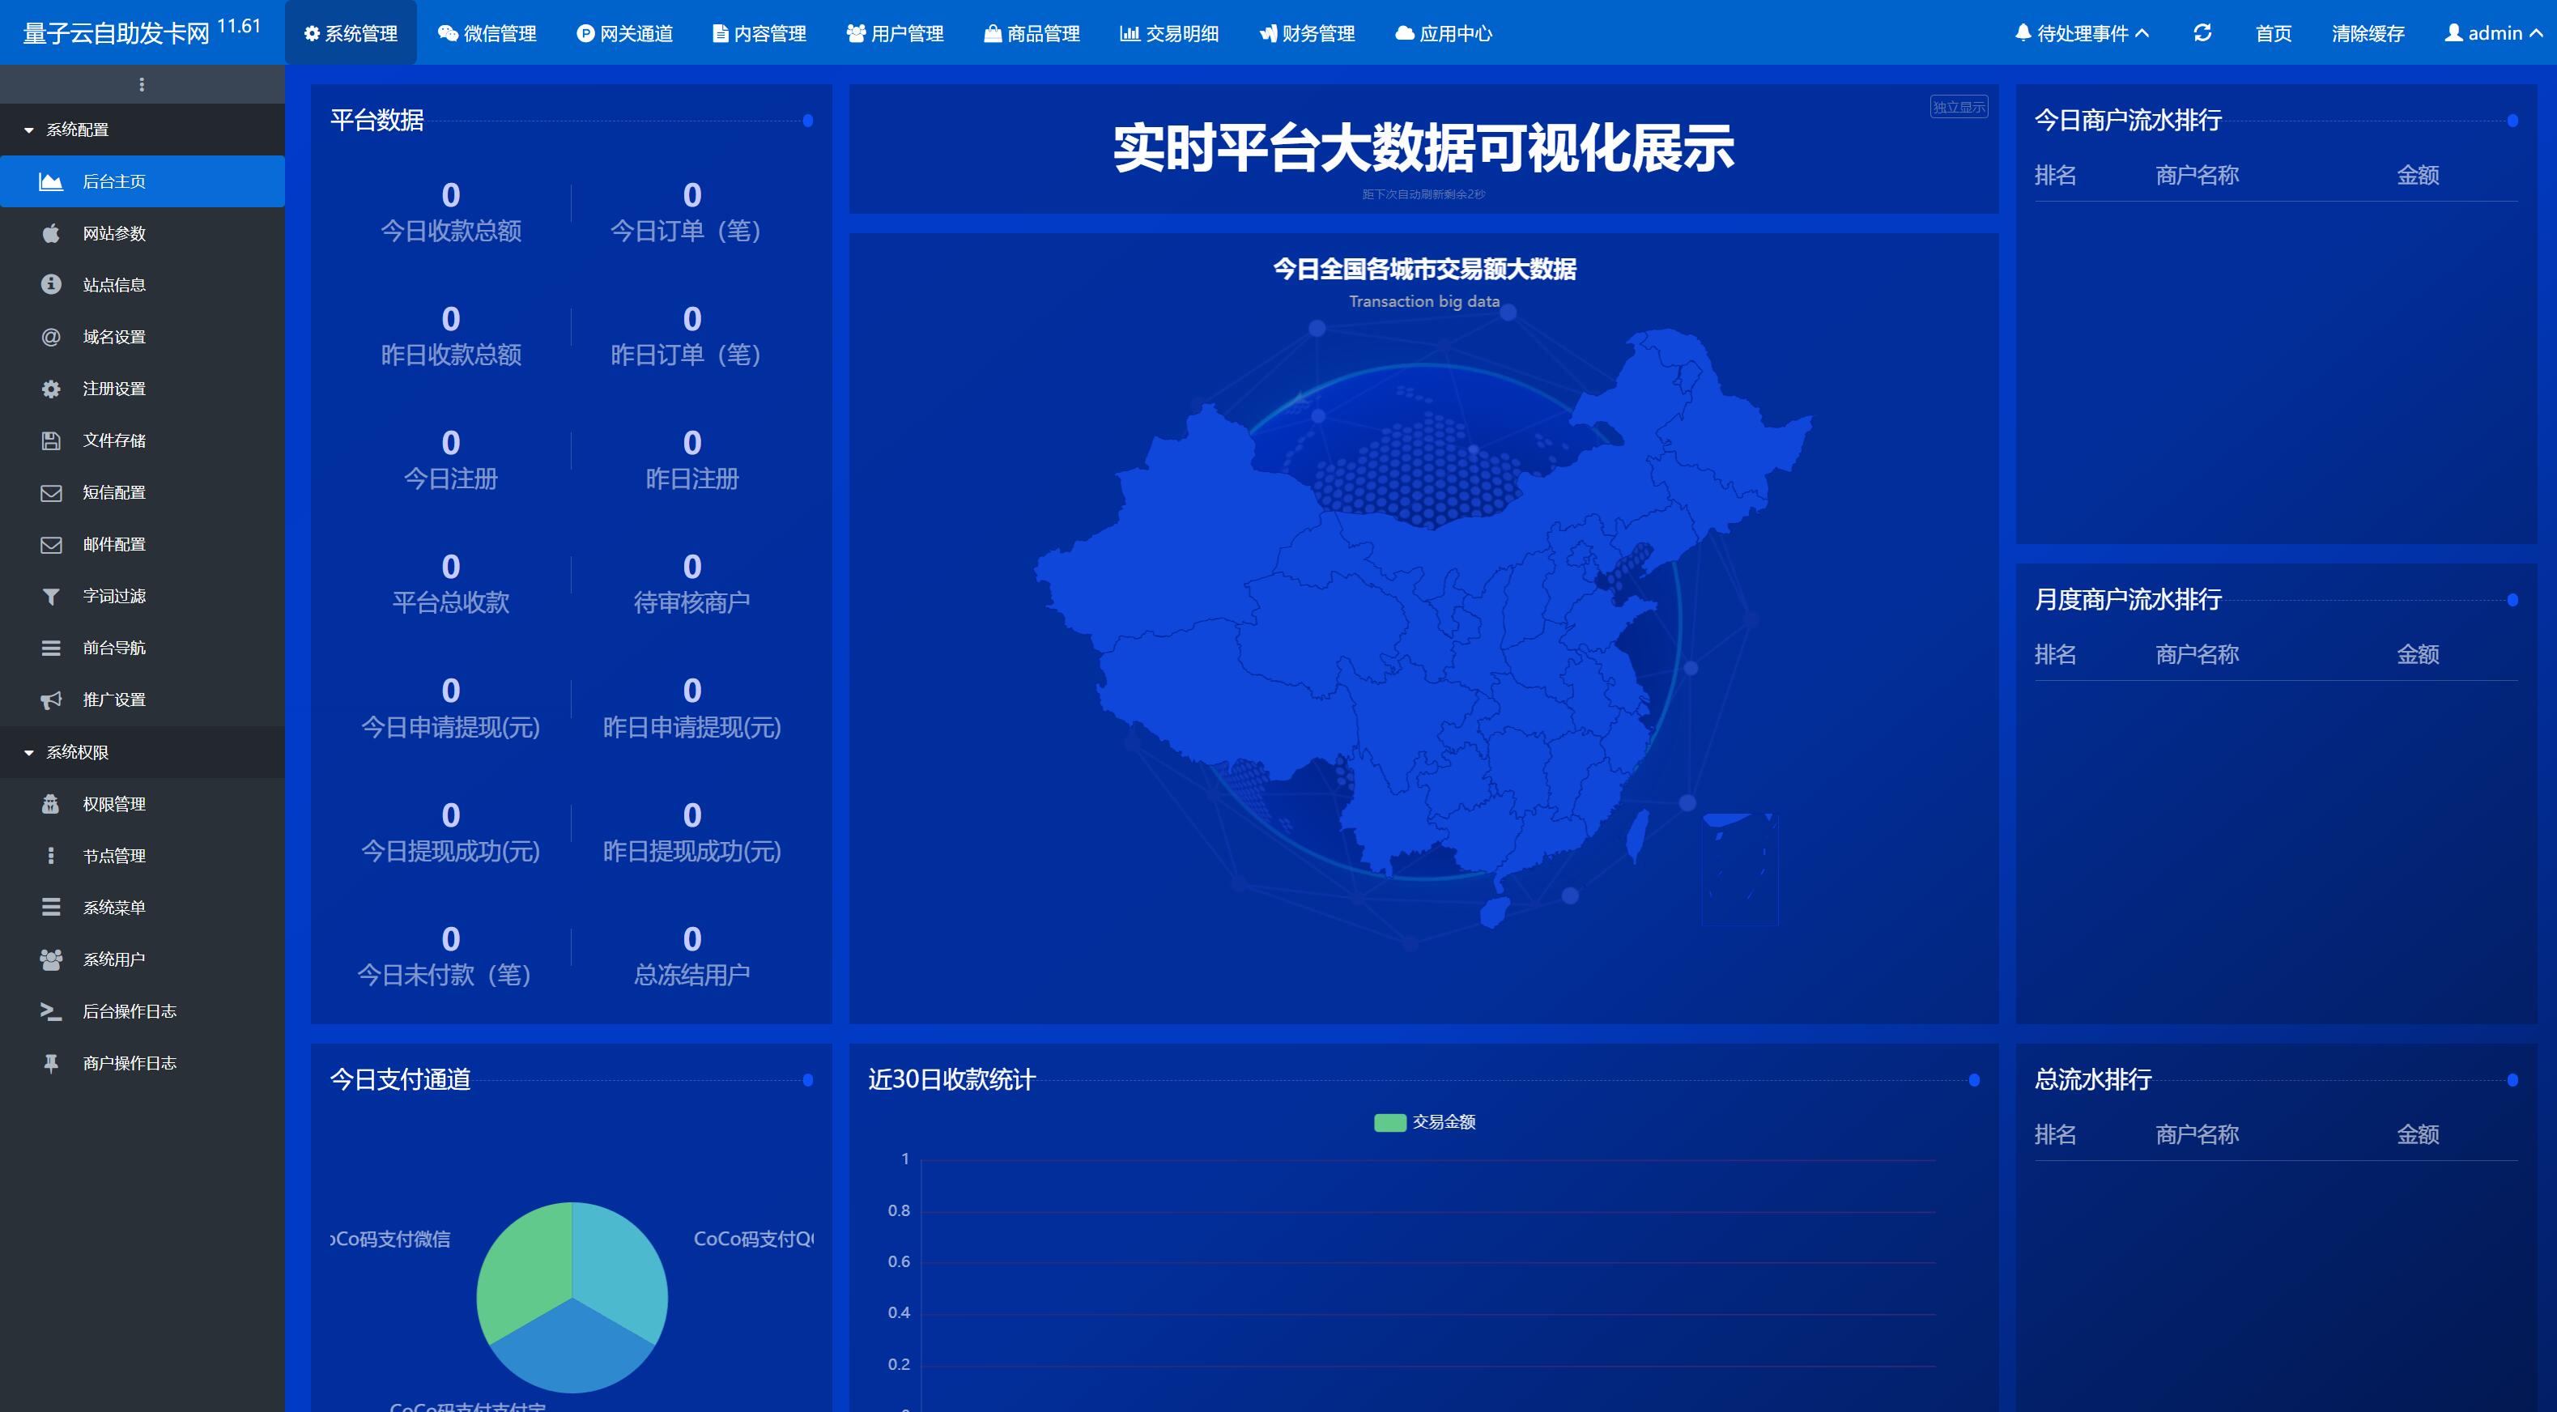Click the refresh icon in the top bar
Screen dimensions: 2557x1412
pyautogui.click(x=2202, y=32)
